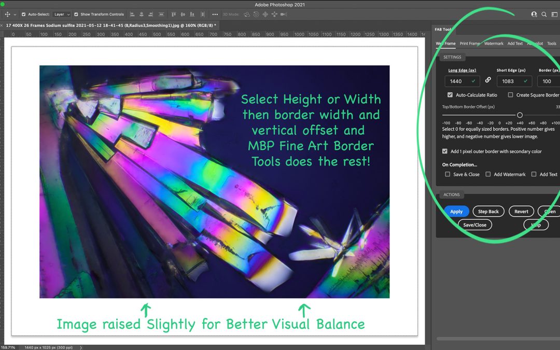
Task: Click the Step Back button
Action: [488, 212]
